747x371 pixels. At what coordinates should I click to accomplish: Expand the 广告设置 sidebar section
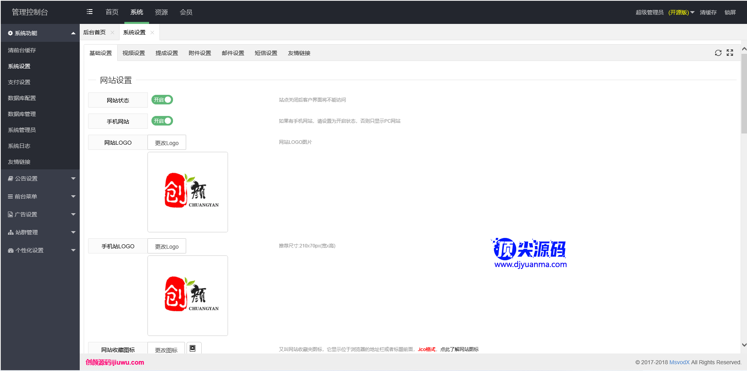(x=40, y=214)
